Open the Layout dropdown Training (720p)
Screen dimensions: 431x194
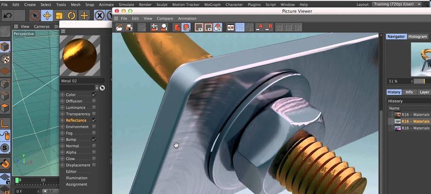pyautogui.click(x=397, y=4)
